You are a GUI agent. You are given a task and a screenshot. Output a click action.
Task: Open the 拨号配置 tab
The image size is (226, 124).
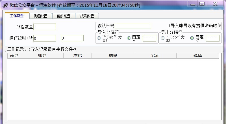coord(87,16)
